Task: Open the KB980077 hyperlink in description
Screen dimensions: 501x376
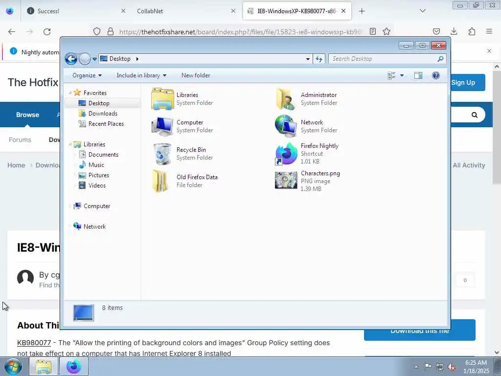Action: 34,343
